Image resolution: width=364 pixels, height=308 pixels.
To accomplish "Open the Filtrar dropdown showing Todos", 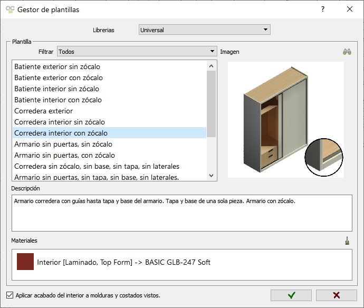I will (x=137, y=51).
